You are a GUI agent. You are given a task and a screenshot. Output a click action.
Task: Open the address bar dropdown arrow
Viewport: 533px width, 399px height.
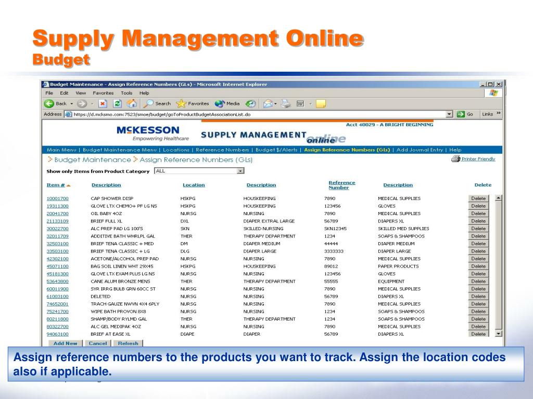coord(449,114)
